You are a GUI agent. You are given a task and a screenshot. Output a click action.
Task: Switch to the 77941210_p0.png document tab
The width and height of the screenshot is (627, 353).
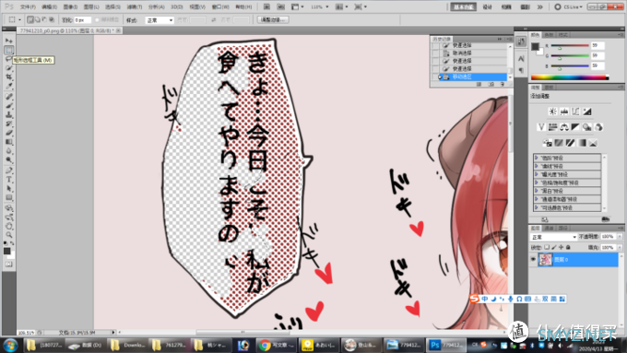[x=67, y=30]
